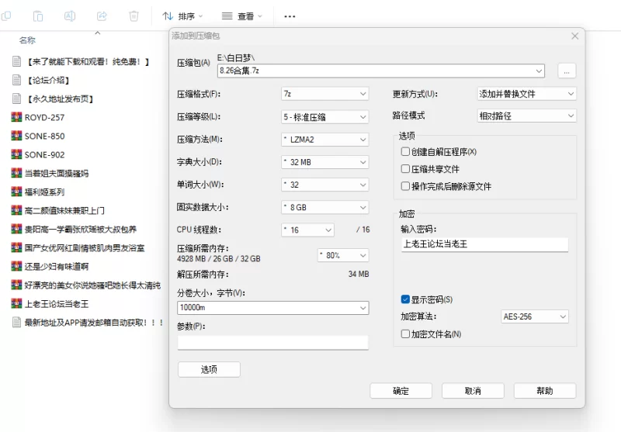The image size is (621, 432).
Task: Click the browse ... button for archive path
Action: click(x=567, y=71)
